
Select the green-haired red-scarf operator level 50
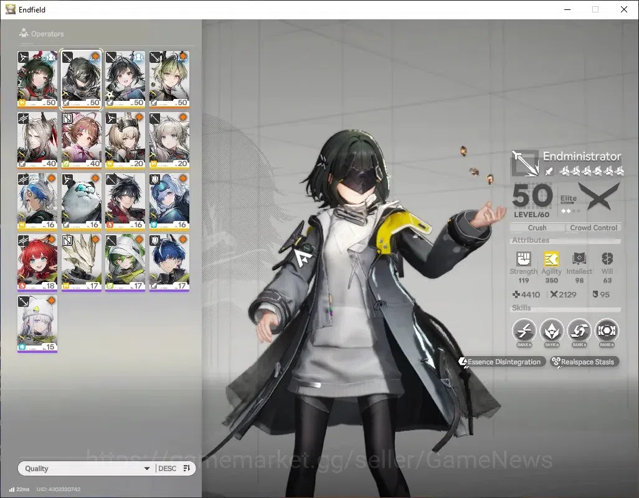point(37,79)
